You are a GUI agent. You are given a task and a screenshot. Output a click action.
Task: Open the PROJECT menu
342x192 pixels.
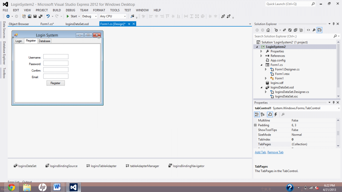point(42,10)
